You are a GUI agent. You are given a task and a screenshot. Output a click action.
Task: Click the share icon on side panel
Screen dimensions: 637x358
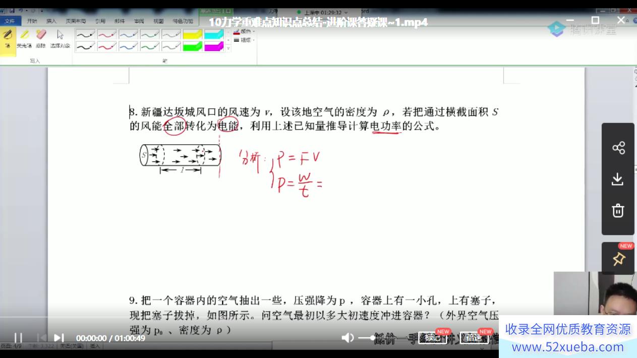click(618, 148)
